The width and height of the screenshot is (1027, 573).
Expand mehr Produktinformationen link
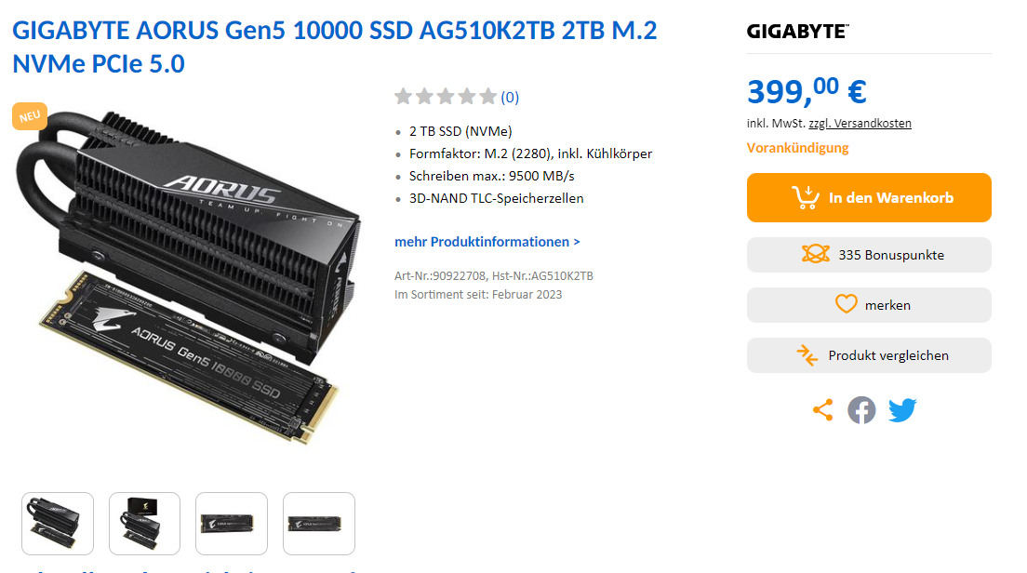coord(487,242)
